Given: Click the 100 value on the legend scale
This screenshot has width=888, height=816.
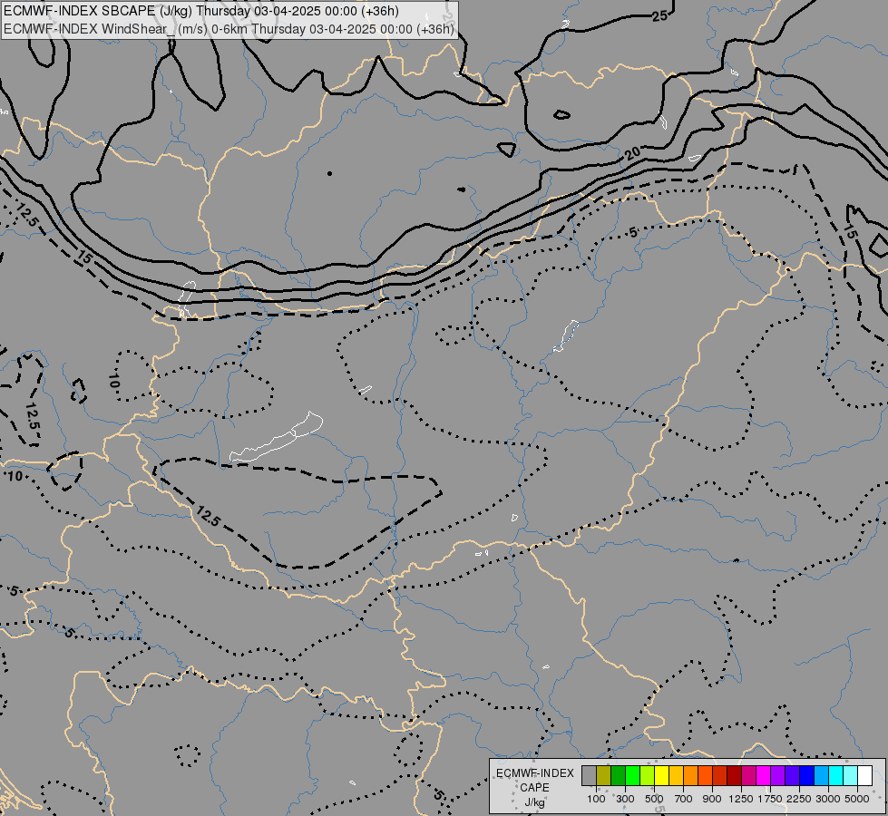Looking at the screenshot, I should click(596, 799).
